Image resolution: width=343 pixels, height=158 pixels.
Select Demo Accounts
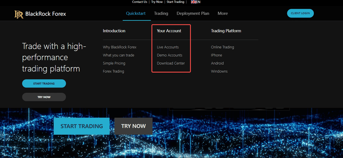[169, 55]
